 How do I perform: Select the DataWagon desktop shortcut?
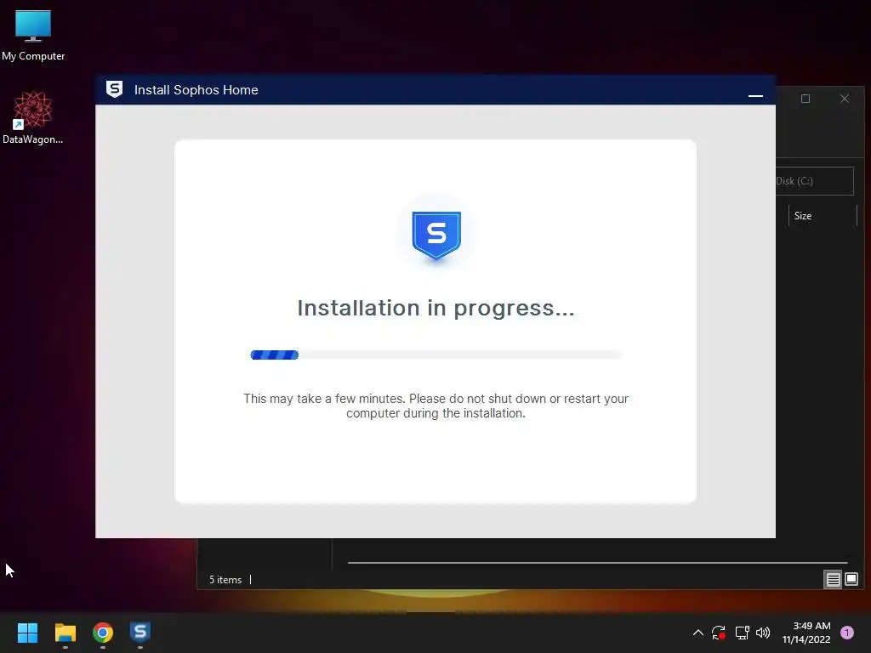(33, 117)
